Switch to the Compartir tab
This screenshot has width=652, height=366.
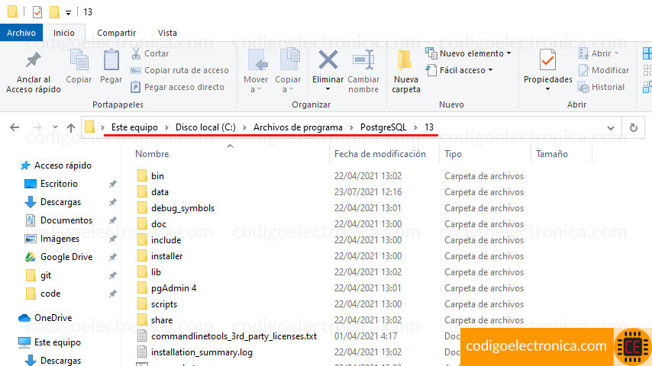coord(116,33)
